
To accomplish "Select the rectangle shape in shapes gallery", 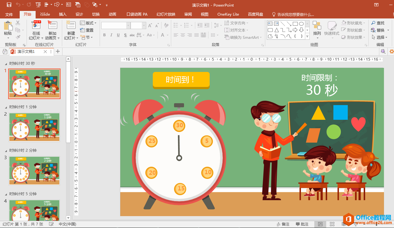I will [x=295, y=23].
